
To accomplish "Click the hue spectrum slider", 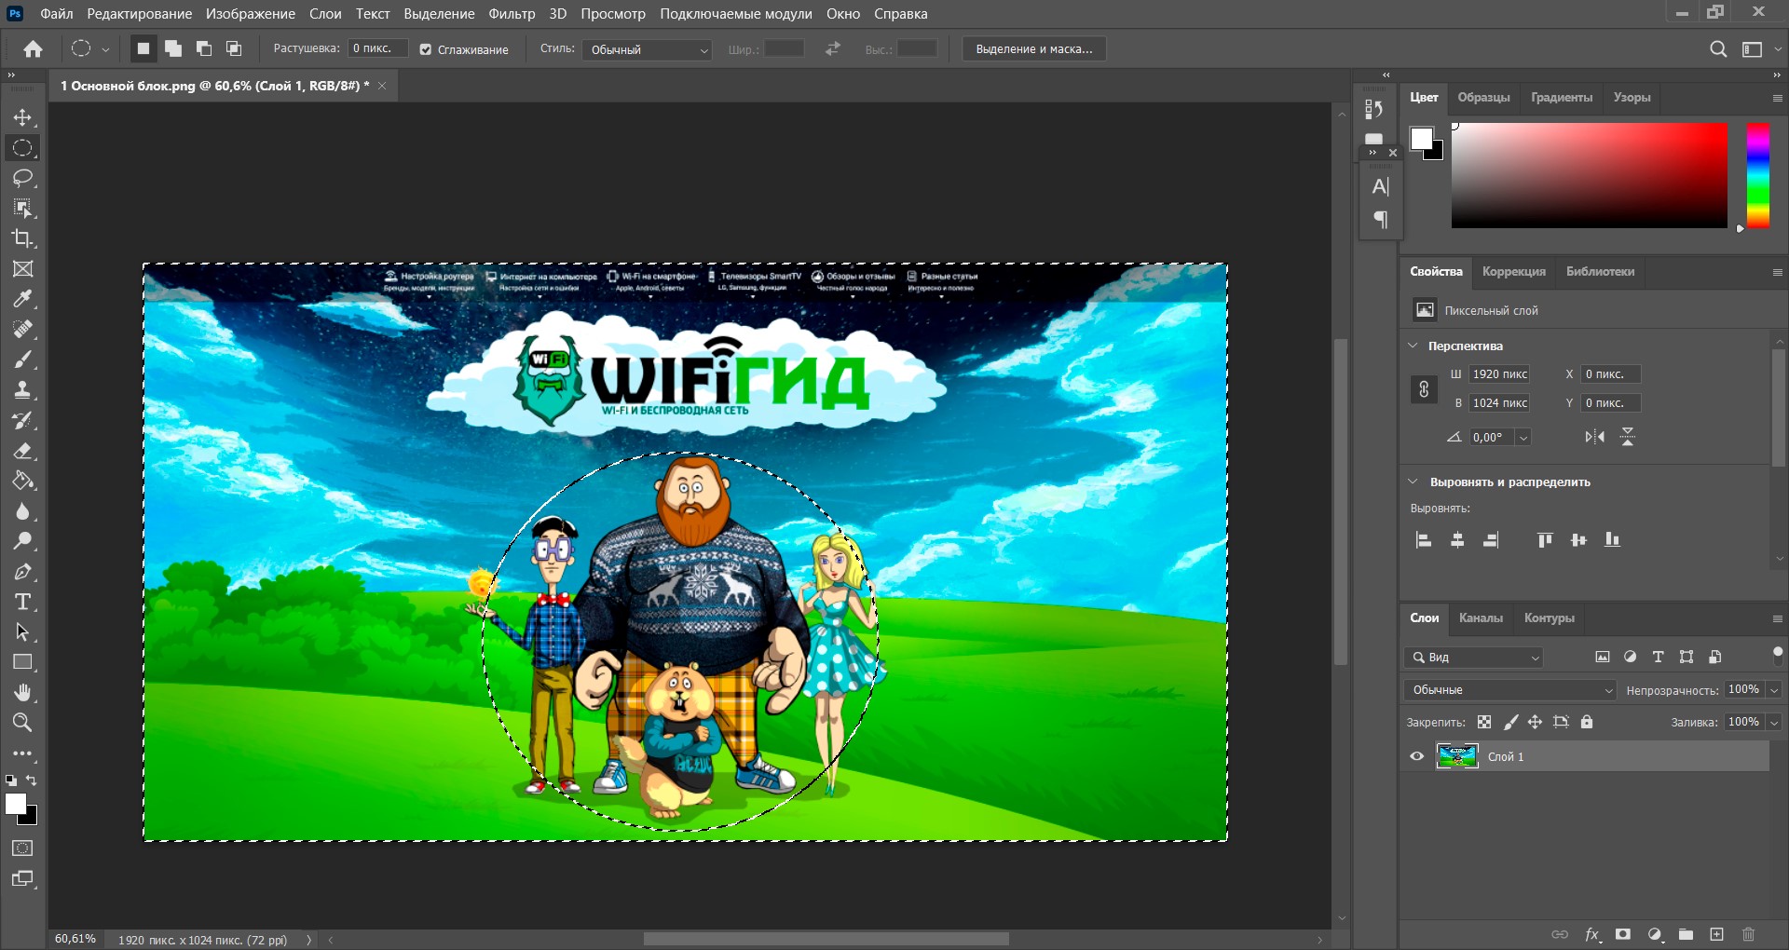I will [x=1757, y=175].
